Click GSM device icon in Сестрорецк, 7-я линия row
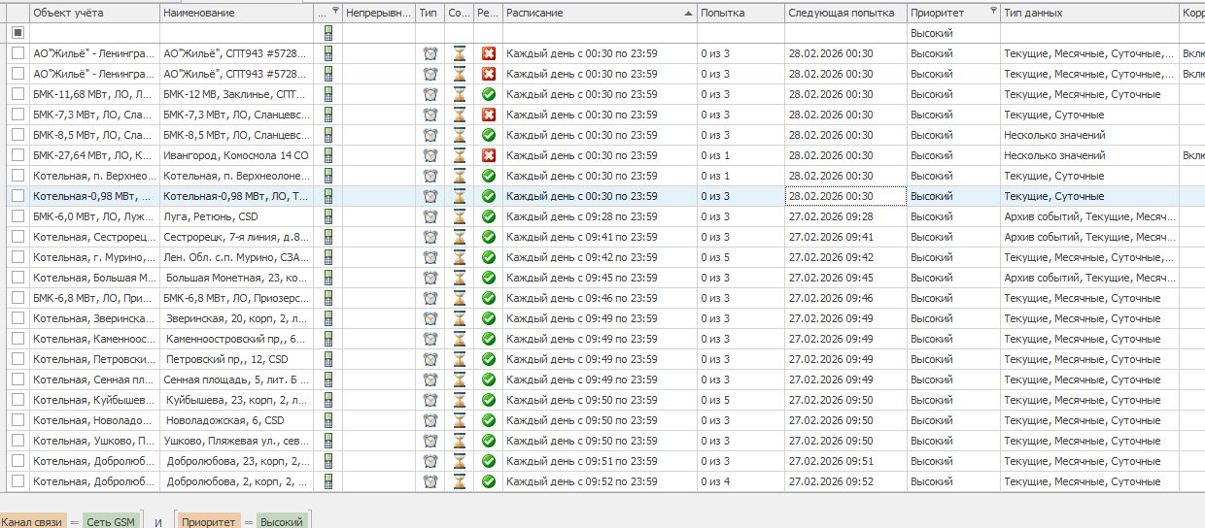Screen dimensions: 1205x528 pyautogui.click(x=328, y=237)
